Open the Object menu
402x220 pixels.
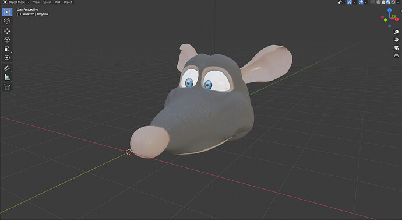[68, 2]
